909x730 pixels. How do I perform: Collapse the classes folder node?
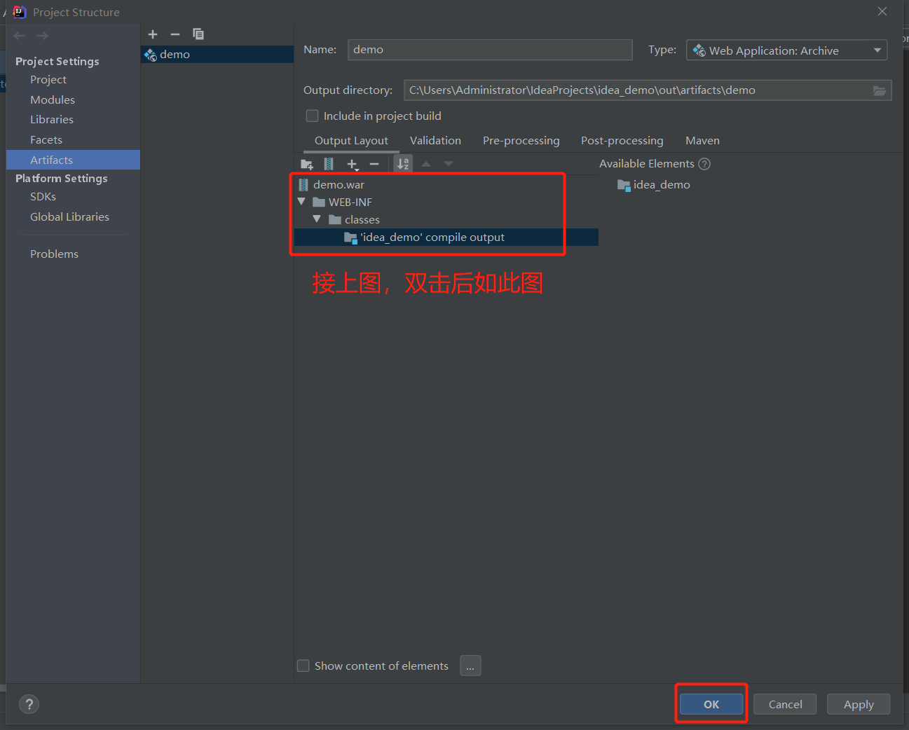pos(317,219)
